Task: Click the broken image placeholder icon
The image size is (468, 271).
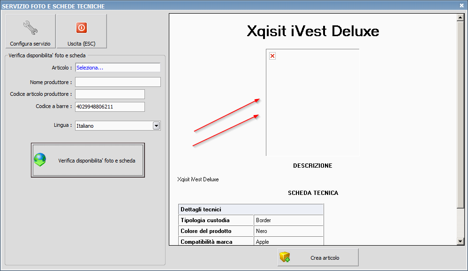Action: 272,56
